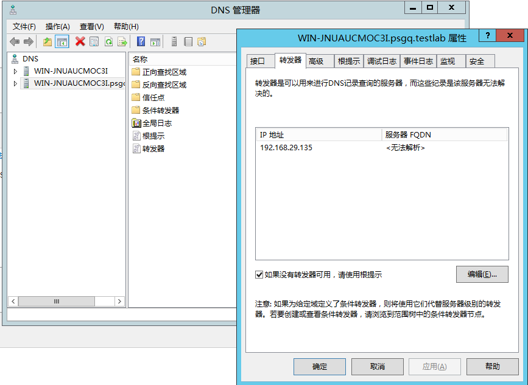
Task: Click the green refresh toolbar icon
Action: tap(108, 41)
